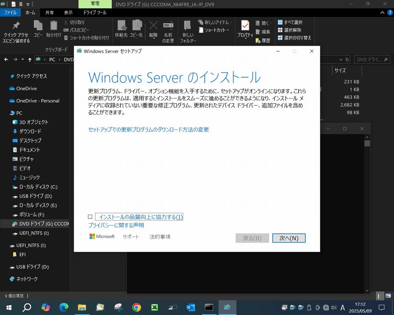This screenshot has width=394, height=315.
Task: Open Google Chrome from the taskbar
Action: coord(136,307)
